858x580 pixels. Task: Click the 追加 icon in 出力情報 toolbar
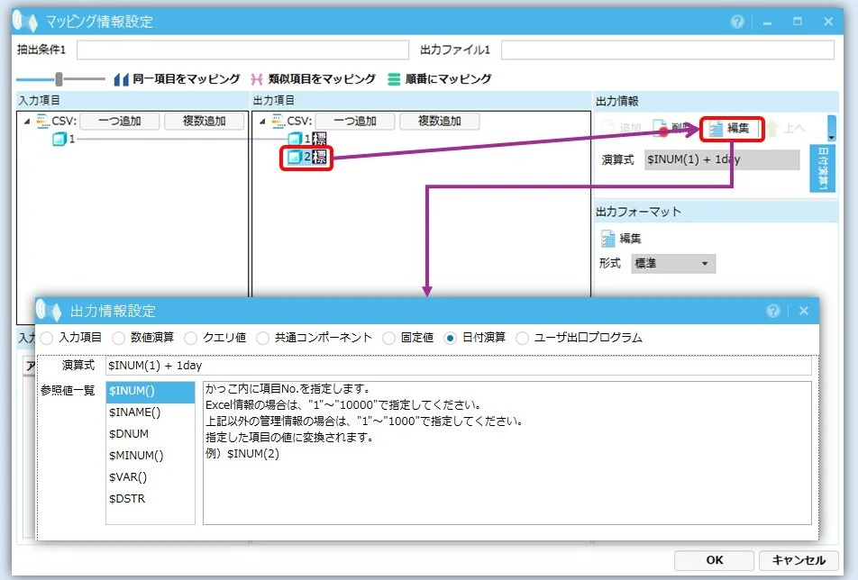tap(608, 128)
